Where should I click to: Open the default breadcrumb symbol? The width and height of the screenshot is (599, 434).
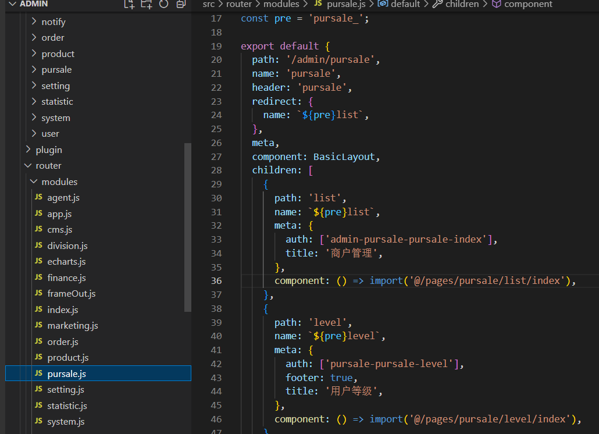(405, 4)
